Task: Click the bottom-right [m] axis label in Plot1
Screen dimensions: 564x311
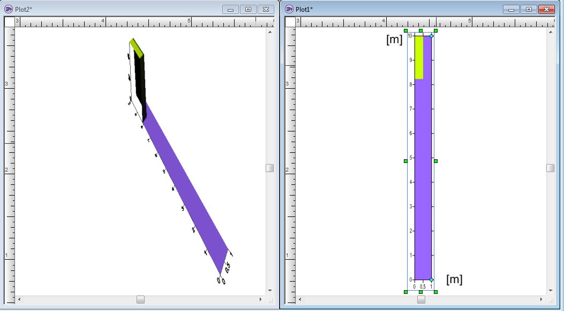Action: click(454, 279)
